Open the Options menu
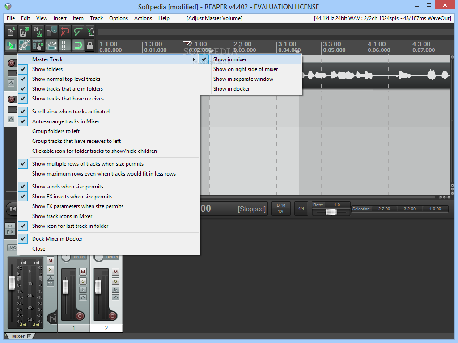Screen dimensions: 458x343 [118, 18]
